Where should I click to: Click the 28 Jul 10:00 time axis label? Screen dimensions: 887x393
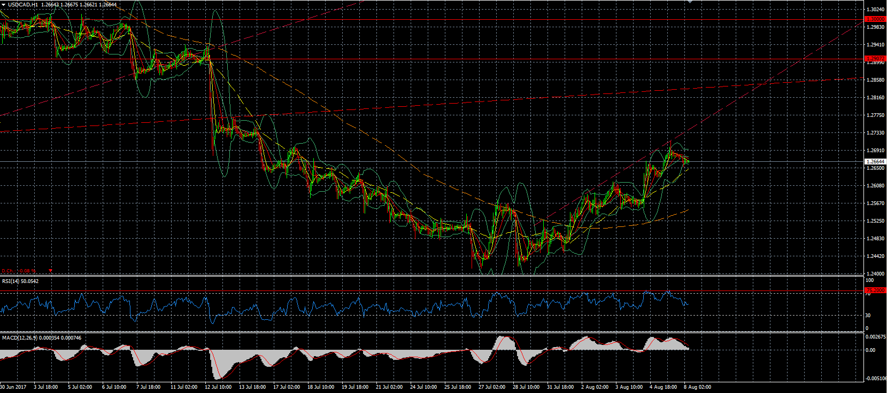click(526, 387)
